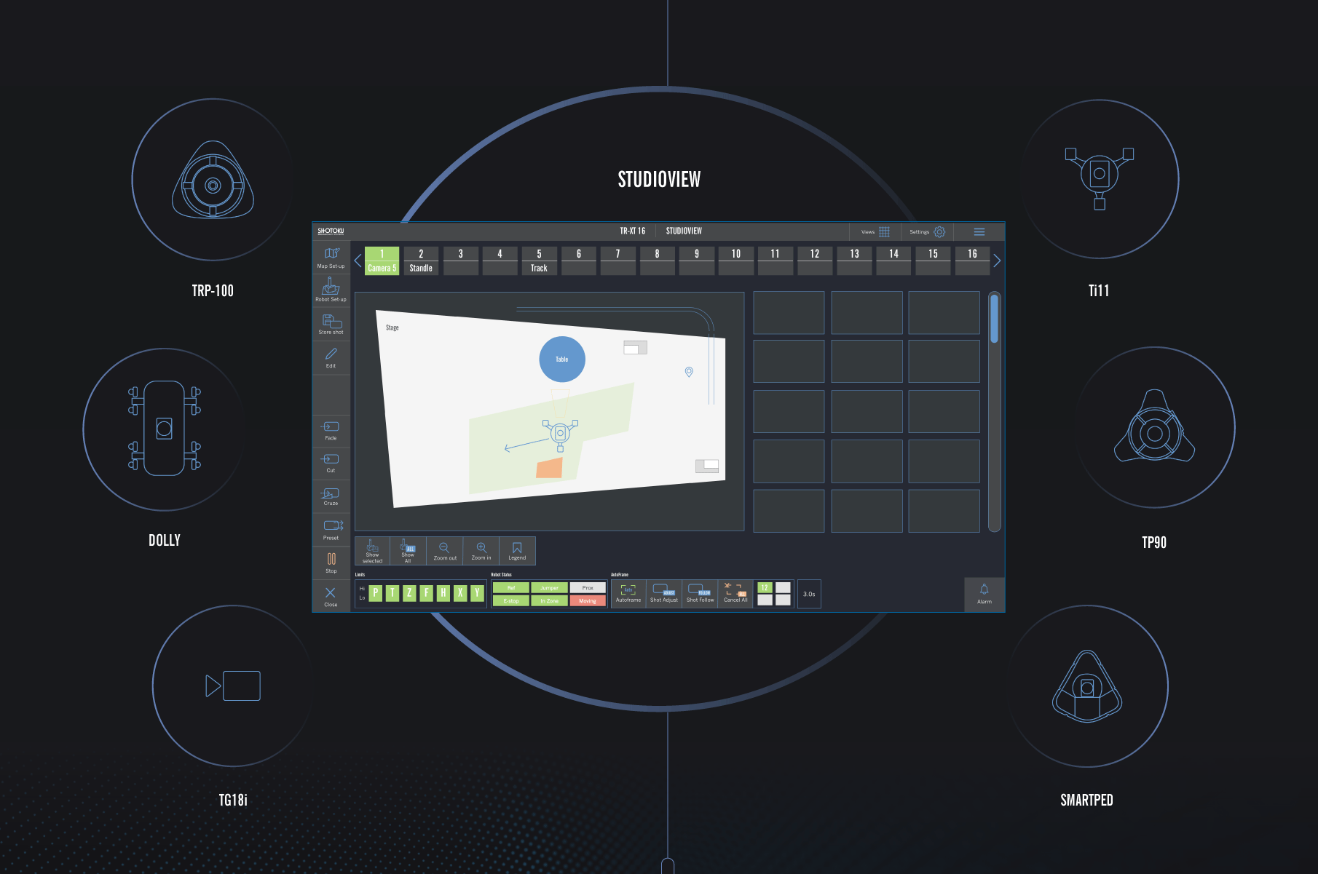Click Show selected on the map toolbar
The width and height of the screenshot is (1318, 874).
coord(372,551)
